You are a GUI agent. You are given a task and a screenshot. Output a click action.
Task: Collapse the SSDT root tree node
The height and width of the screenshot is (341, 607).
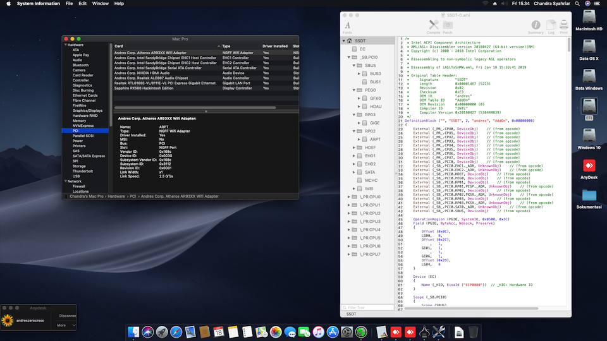[x=344, y=40]
